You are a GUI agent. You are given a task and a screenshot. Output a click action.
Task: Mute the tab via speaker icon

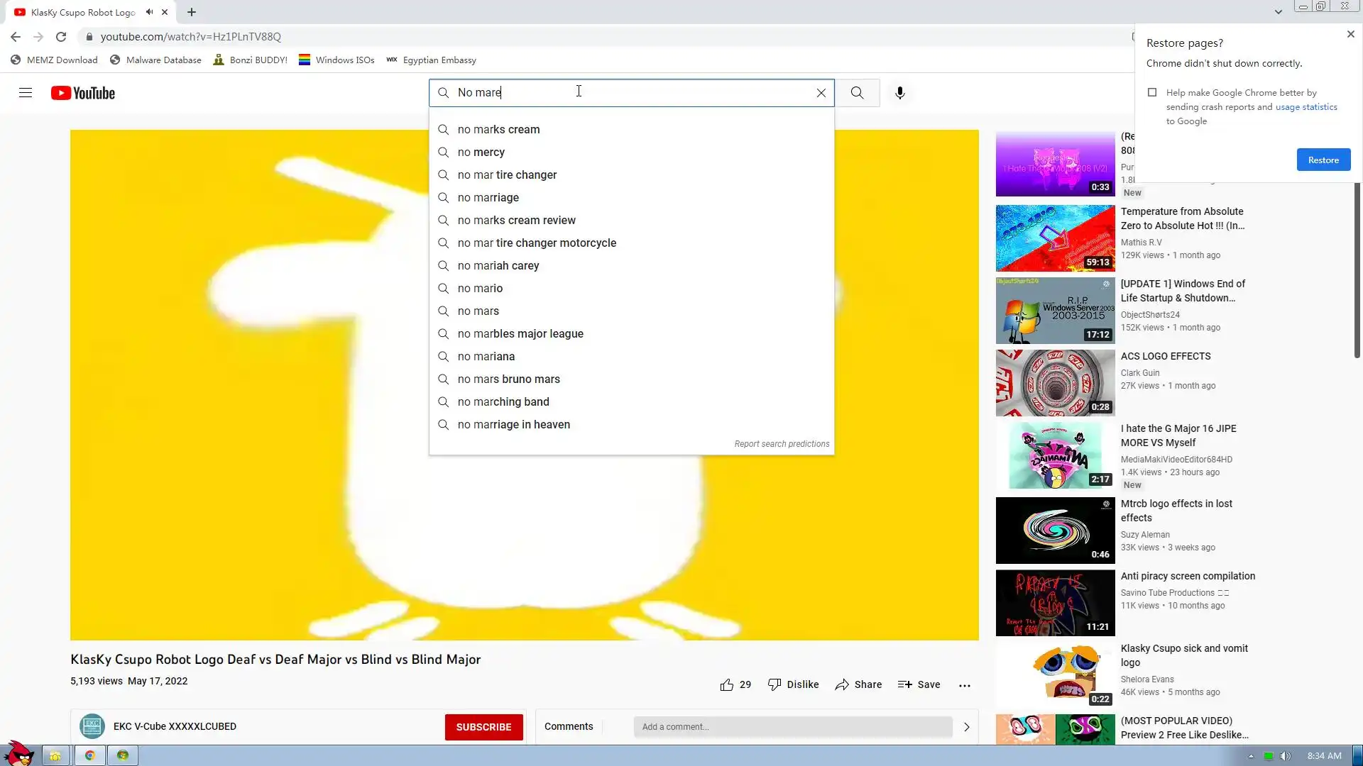click(x=149, y=12)
